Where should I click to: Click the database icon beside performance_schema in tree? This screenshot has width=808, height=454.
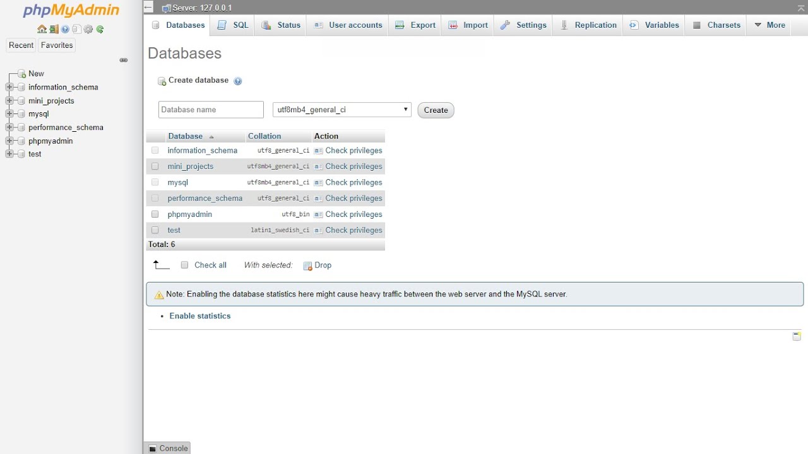point(21,127)
